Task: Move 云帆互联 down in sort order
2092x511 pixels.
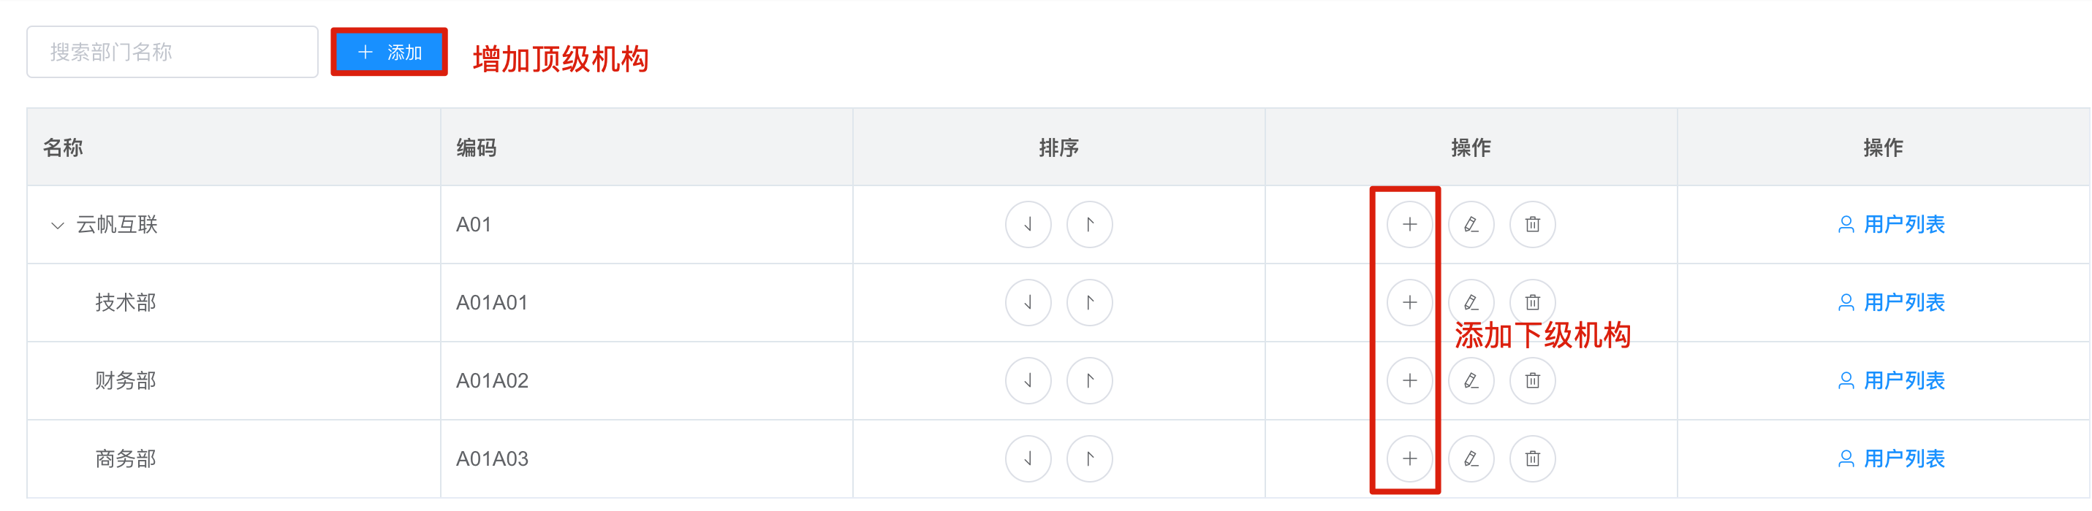Action: (1028, 225)
